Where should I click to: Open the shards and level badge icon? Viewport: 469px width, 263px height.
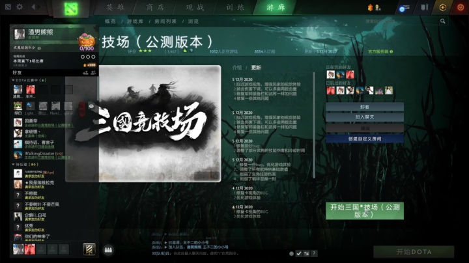374,7
